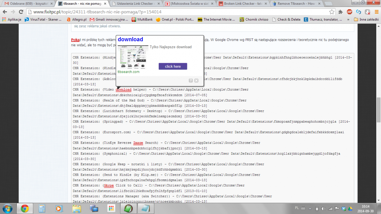Open the stacked computers taskbar icon

pos(94,208)
